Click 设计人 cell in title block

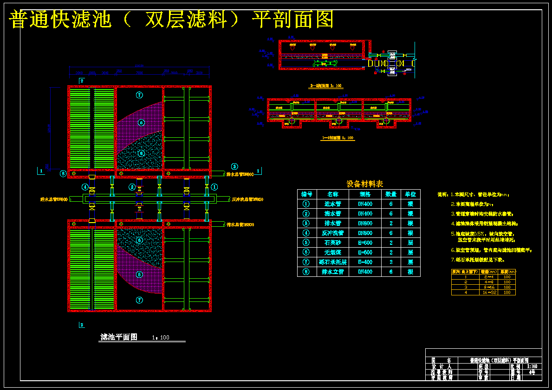pyautogui.click(x=442, y=366)
